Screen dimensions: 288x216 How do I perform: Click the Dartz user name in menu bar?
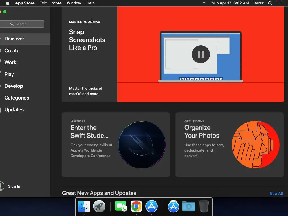pyautogui.click(x=258, y=3)
